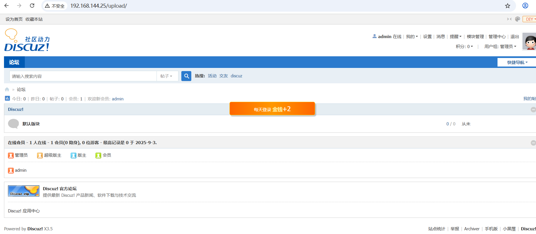Viewport: 536px width, 234px height.
Task: Reload the page with refresh icon
Action: pos(32,6)
